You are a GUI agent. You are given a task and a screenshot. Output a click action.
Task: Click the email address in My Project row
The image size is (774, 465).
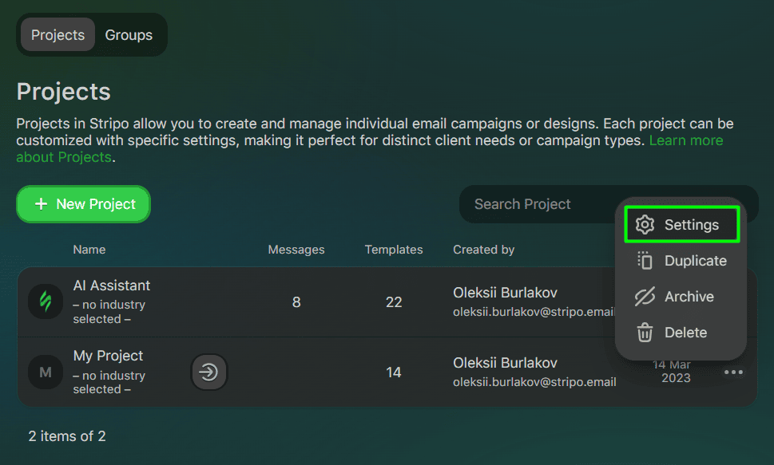coord(534,382)
